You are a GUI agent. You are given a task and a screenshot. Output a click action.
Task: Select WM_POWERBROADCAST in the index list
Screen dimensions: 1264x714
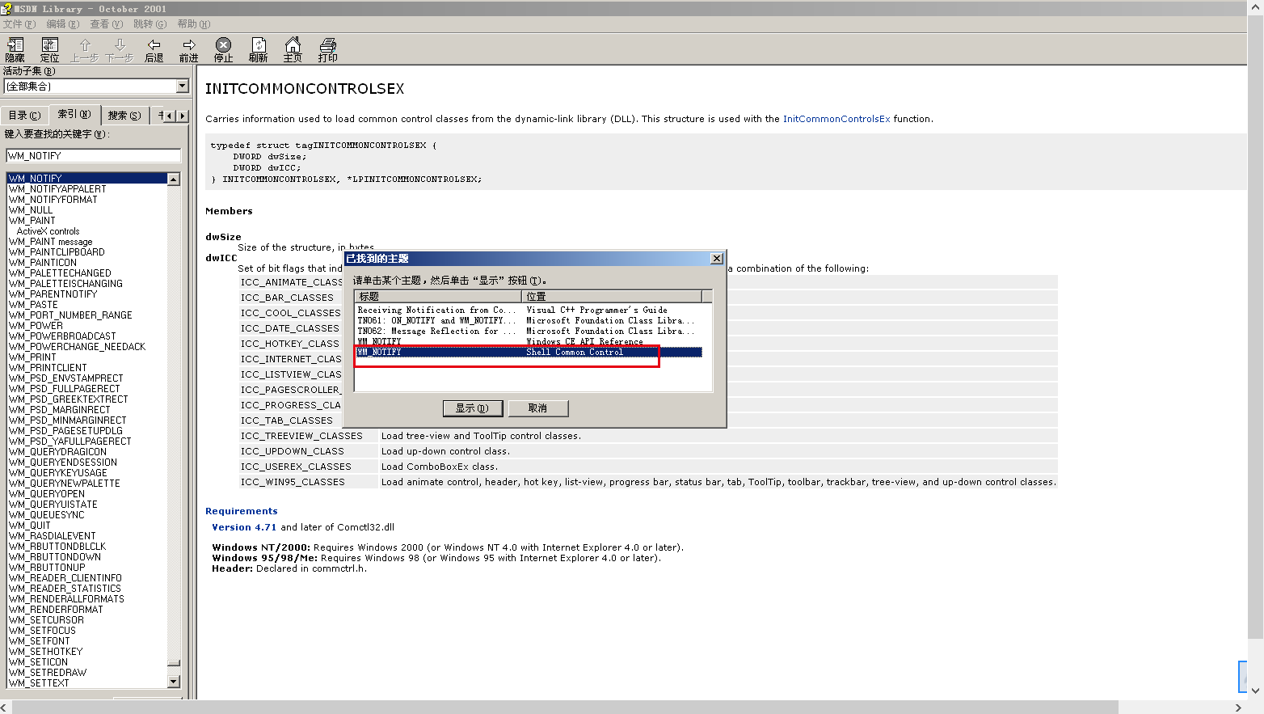coord(62,336)
